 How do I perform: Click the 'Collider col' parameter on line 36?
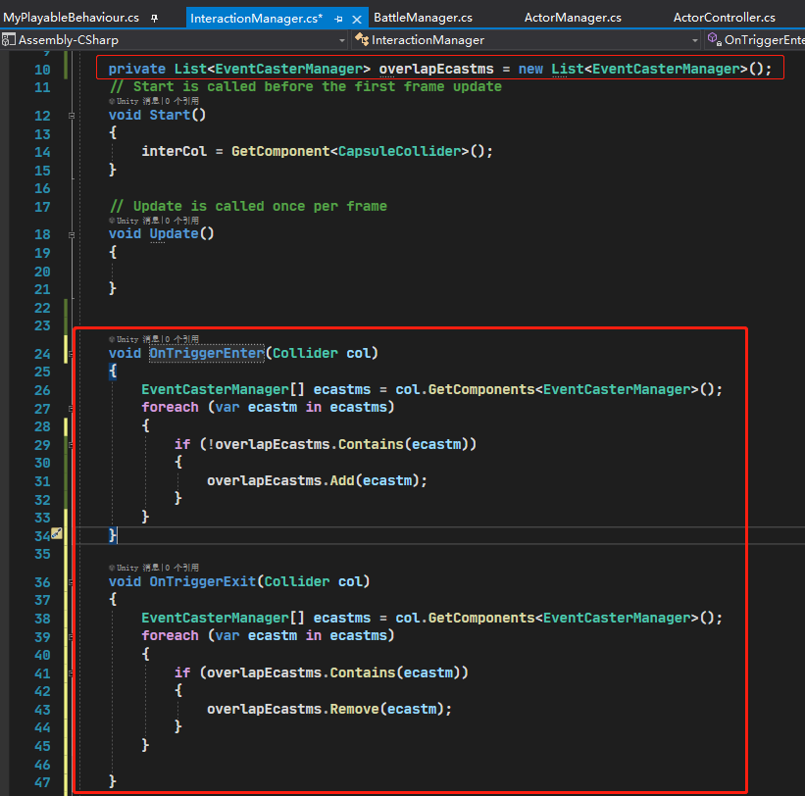313,581
